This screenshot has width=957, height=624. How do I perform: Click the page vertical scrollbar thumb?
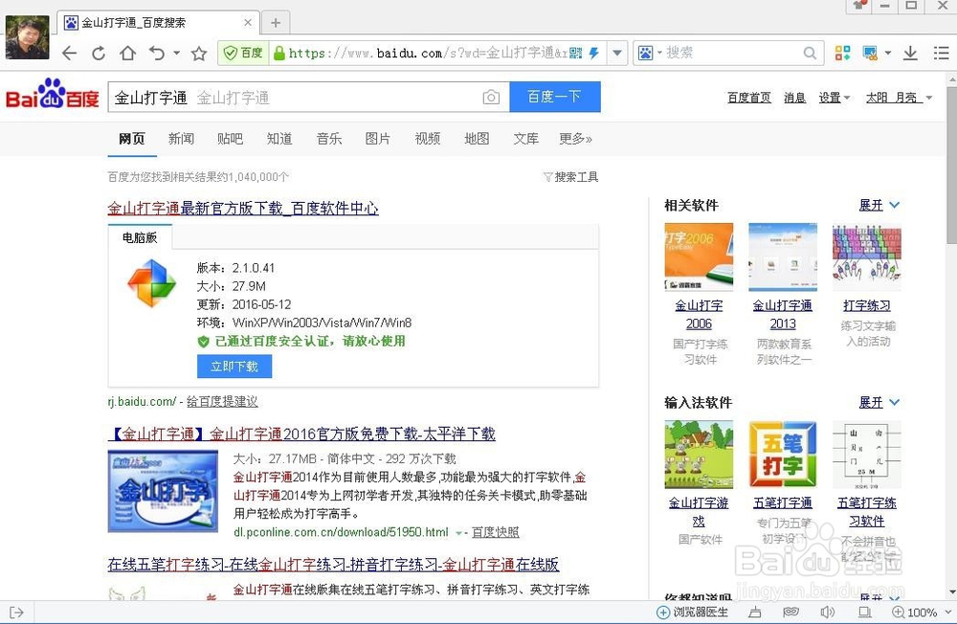(x=951, y=165)
